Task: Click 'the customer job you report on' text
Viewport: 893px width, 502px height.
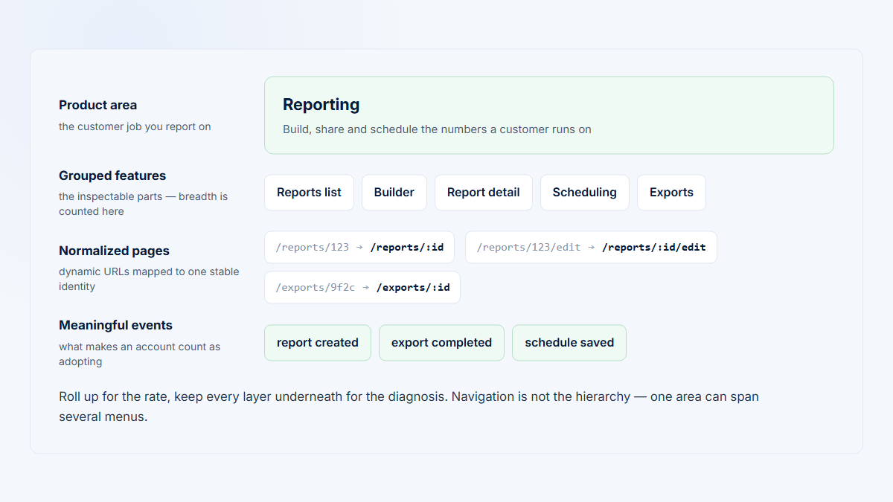Action: (x=135, y=126)
